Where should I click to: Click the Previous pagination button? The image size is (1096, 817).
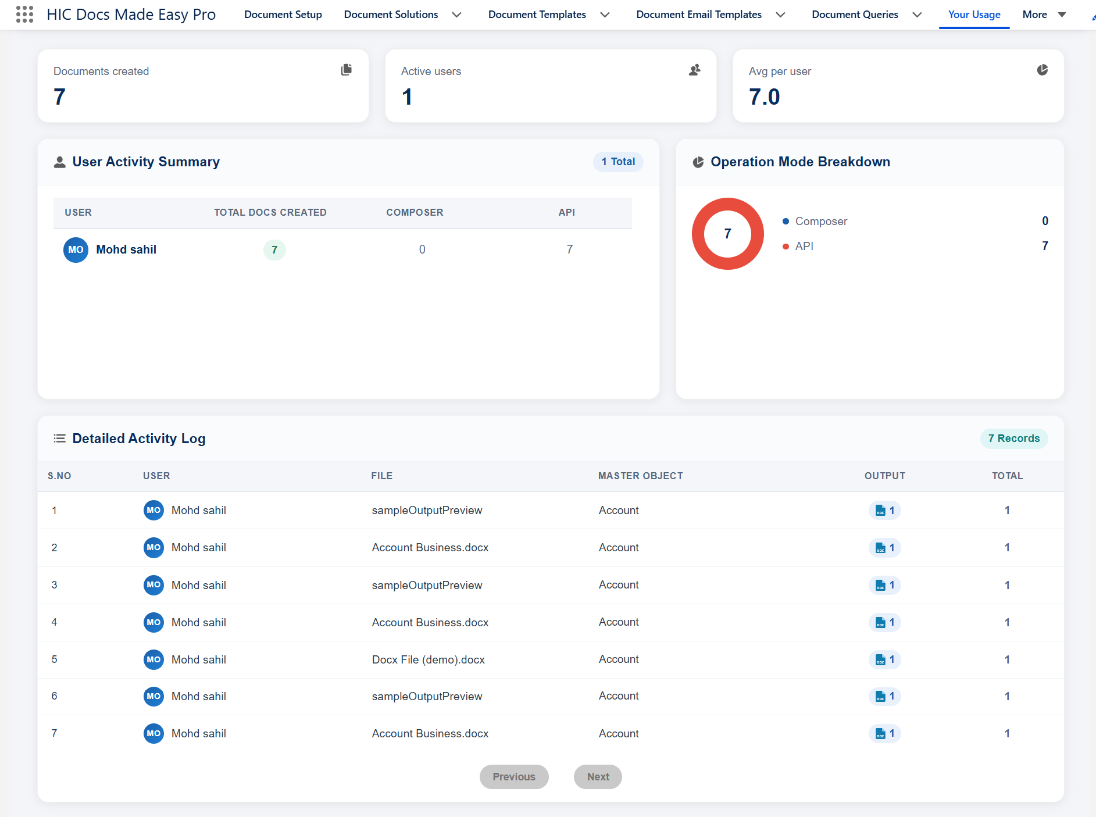(514, 777)
